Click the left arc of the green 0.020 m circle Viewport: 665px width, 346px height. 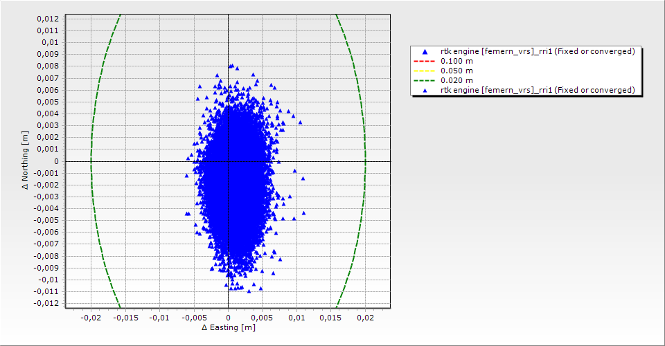(91, 161)
